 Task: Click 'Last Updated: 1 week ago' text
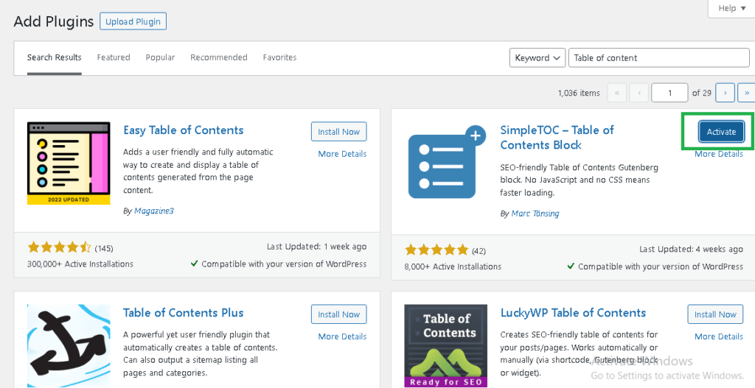[x=316, y=247]
